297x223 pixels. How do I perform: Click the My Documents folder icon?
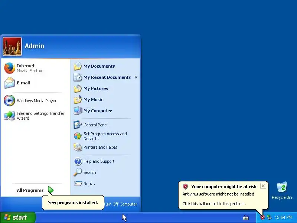78,66
